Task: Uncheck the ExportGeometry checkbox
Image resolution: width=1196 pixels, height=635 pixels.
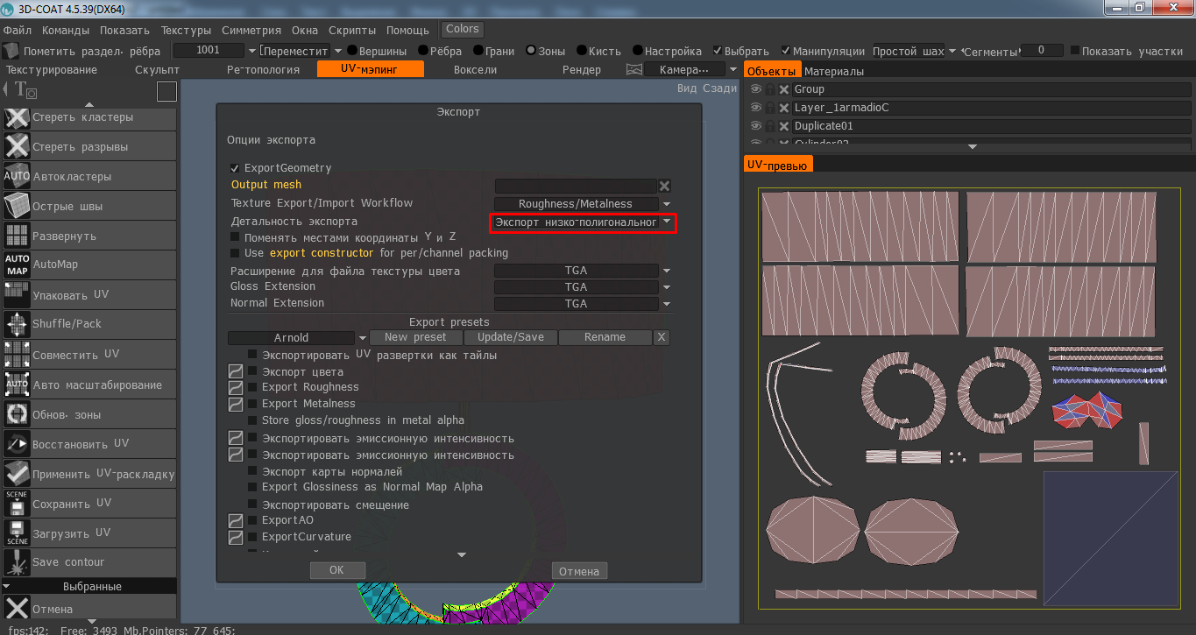Action: pos(235,168)
